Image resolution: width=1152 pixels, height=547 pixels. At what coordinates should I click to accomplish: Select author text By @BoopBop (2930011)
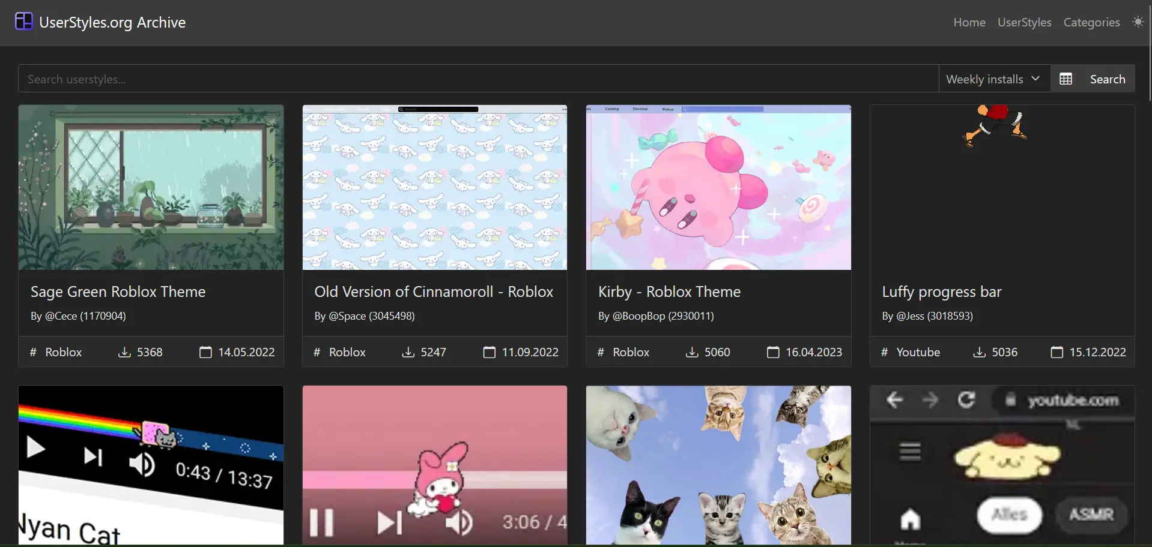coord(656,316)
